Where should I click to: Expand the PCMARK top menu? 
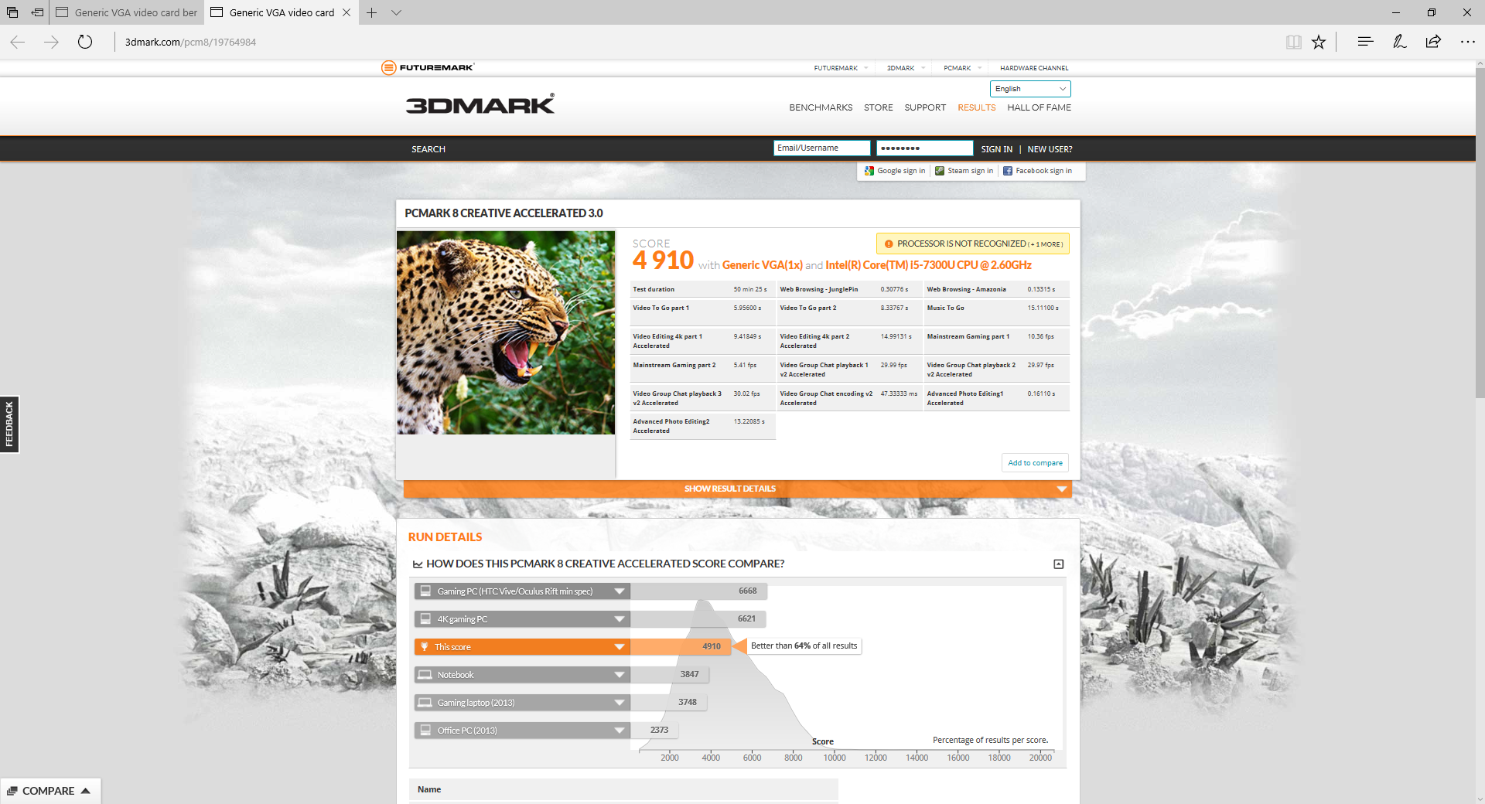pos(980,68)
